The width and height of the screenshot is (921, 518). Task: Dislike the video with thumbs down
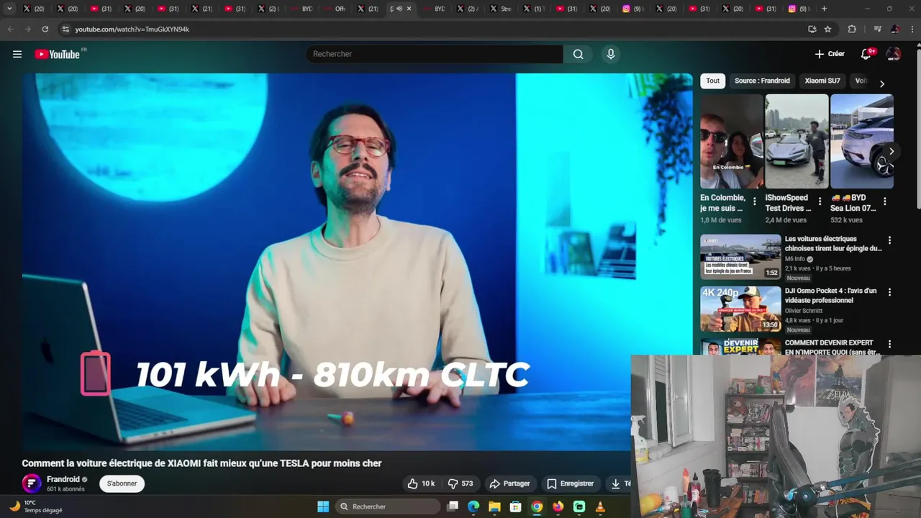click(460, 483)
